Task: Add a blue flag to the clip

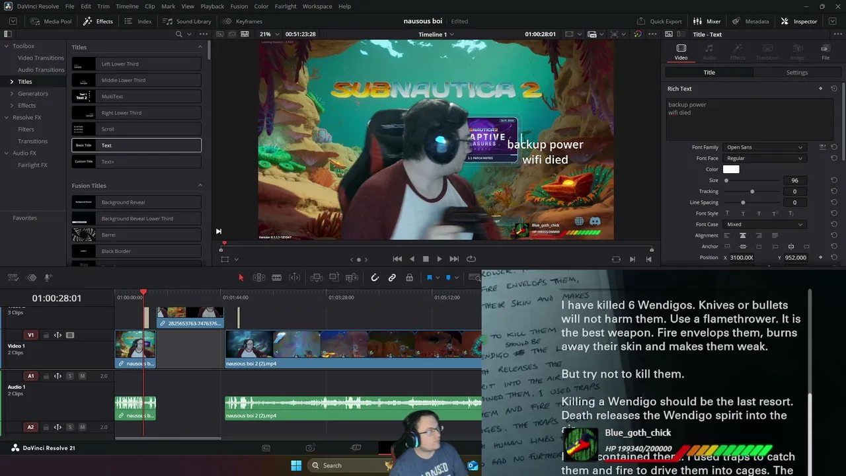Action: [x=429, y=278]
